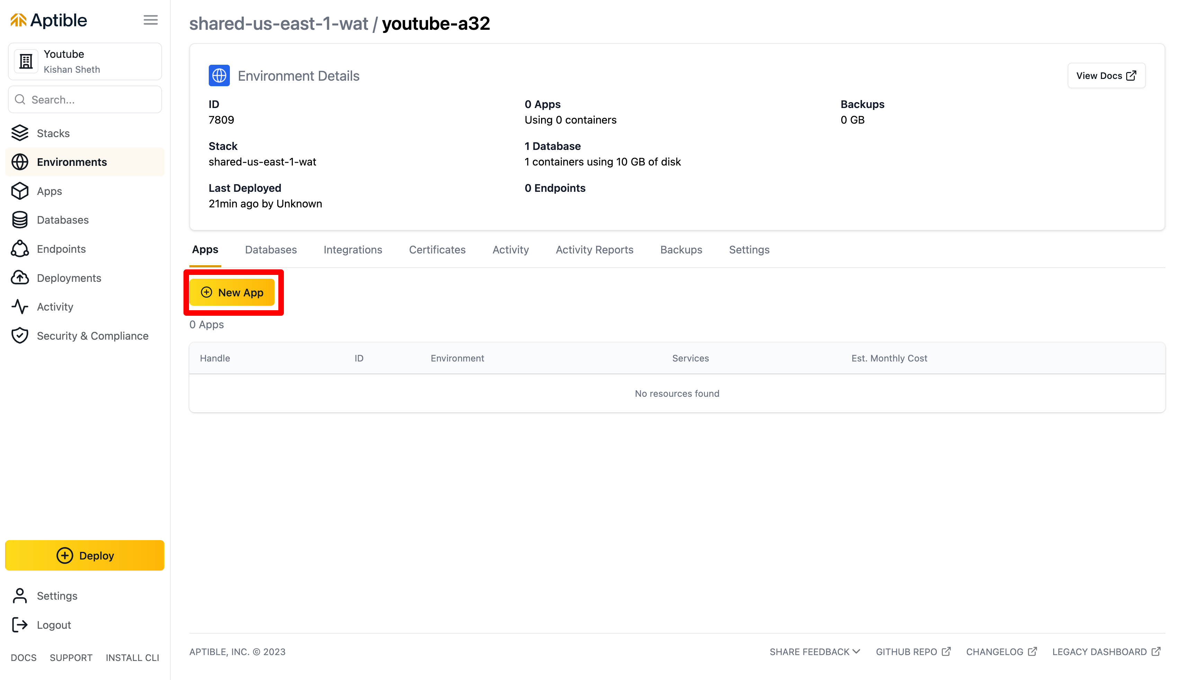Screen dimensions: 1184x680
Task: Open the Youtube organization selector
Action: click(85, 62)
